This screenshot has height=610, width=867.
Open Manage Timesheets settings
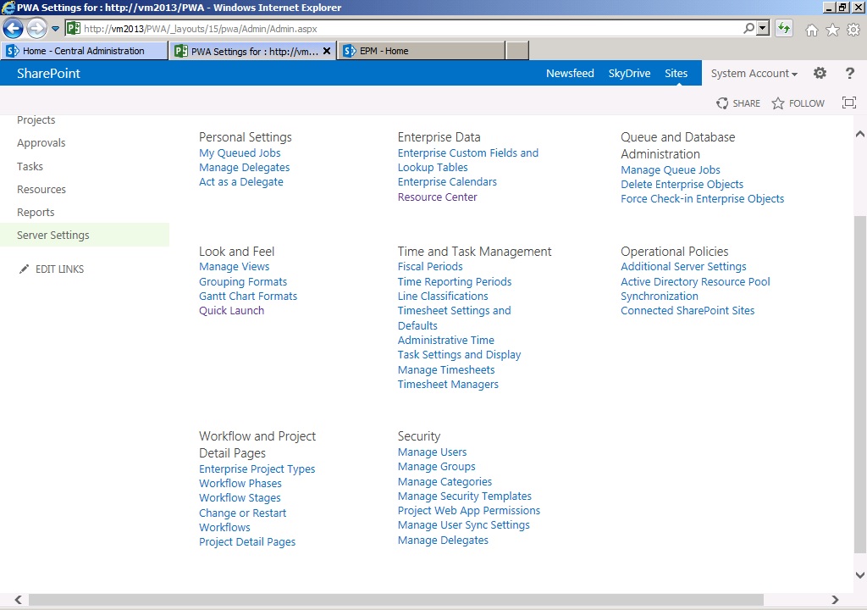pyautogui.click(x=445, y=369)
